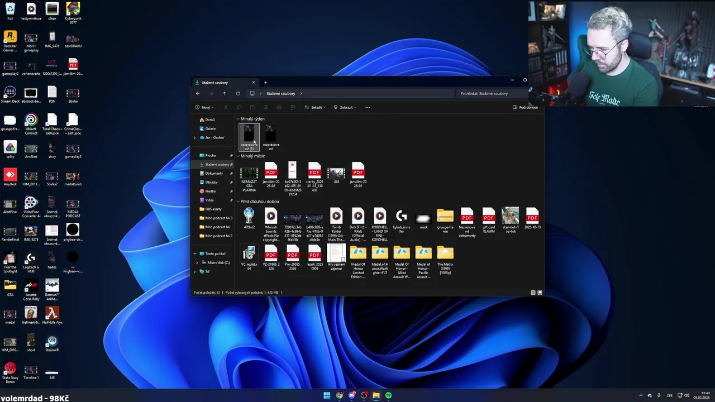Select the Ubisoft Connect desktop shortcut
This screenshot has width=715, height=402.
pos(31,125)
